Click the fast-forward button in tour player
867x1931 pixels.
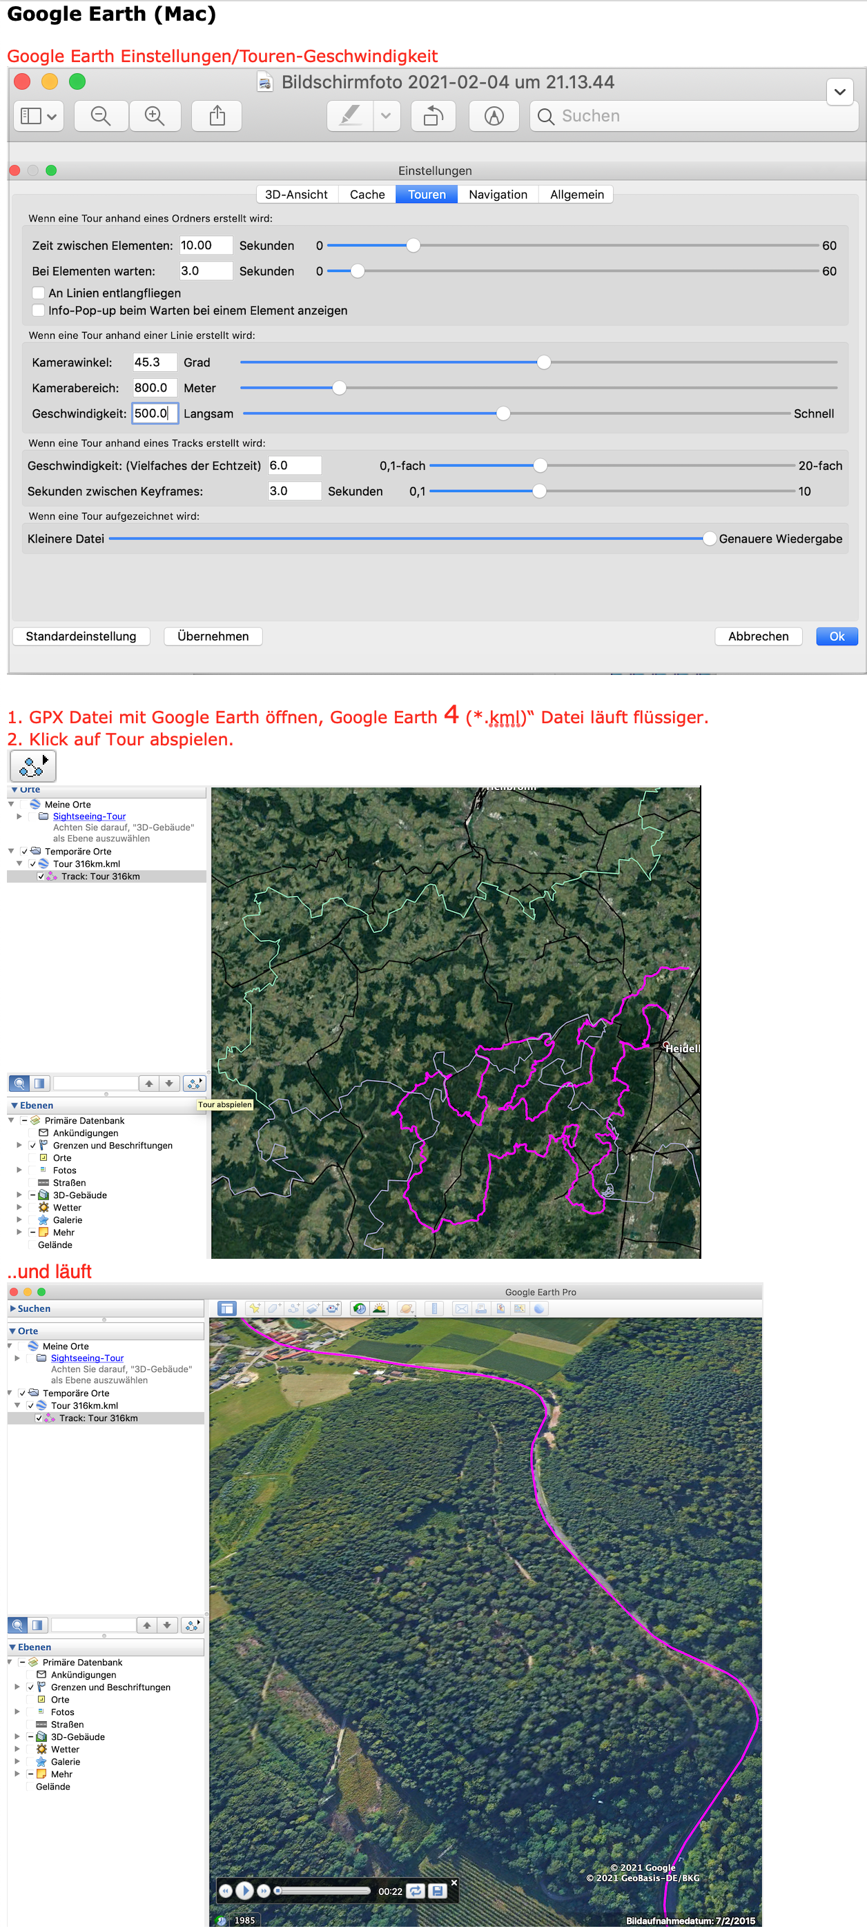[x=263, y=1890]
